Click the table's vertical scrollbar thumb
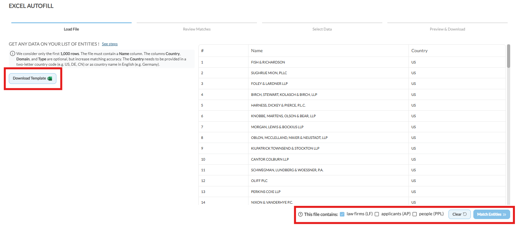 (x=509, y=56)
